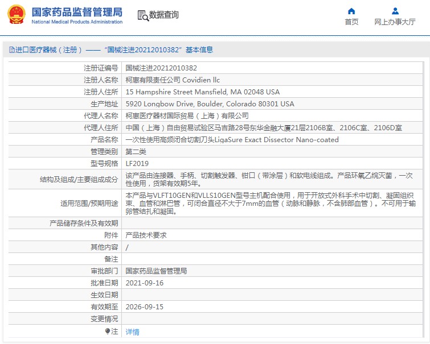The height and width of the screenshot is (344, 430).
Task: Open the 详情 details link
Action: pos(133,331)
